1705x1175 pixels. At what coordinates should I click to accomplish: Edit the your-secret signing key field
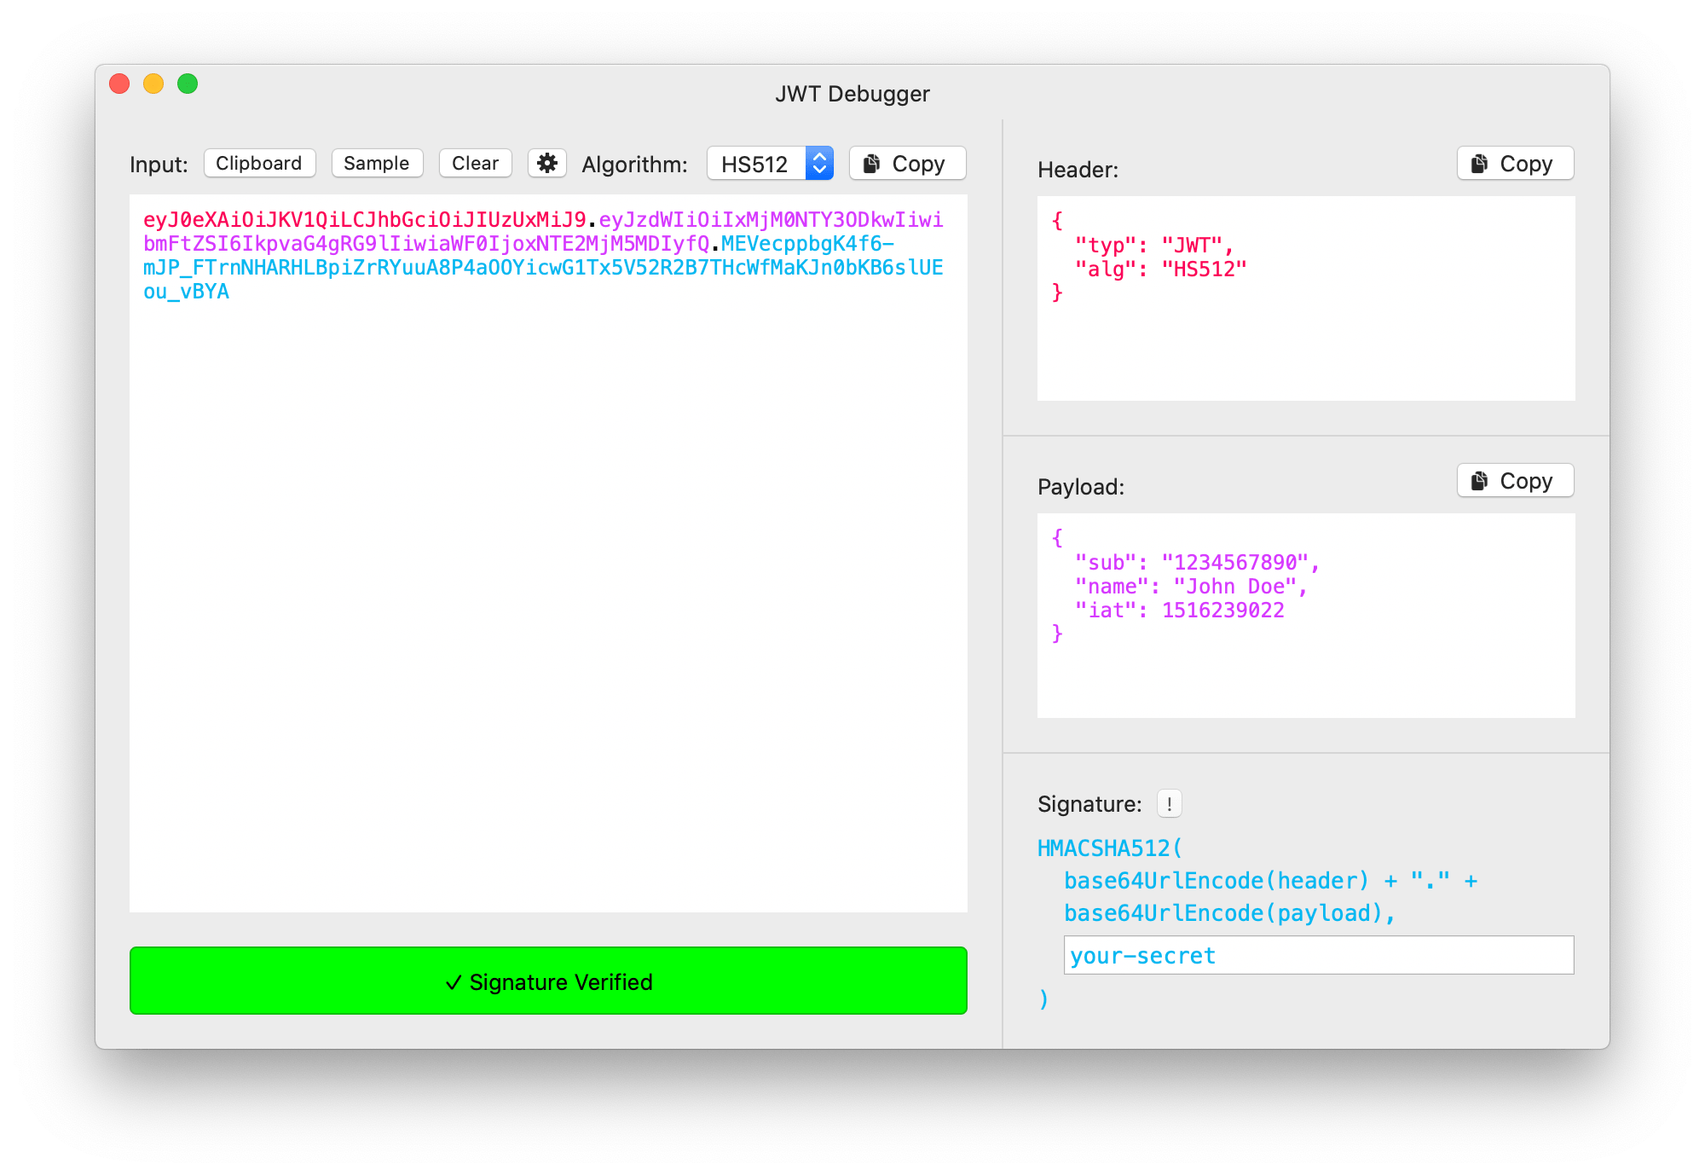tap(1318, 955)
